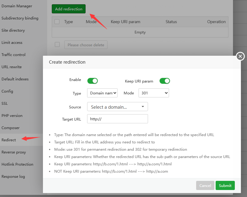Screen dimensions: 247x197
Task: Click the Target URL input field
Action: [x=117, y=119]
